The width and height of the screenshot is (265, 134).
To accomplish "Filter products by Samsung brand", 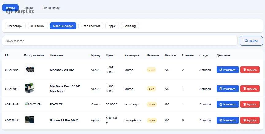I will click(x=130, y=26).
